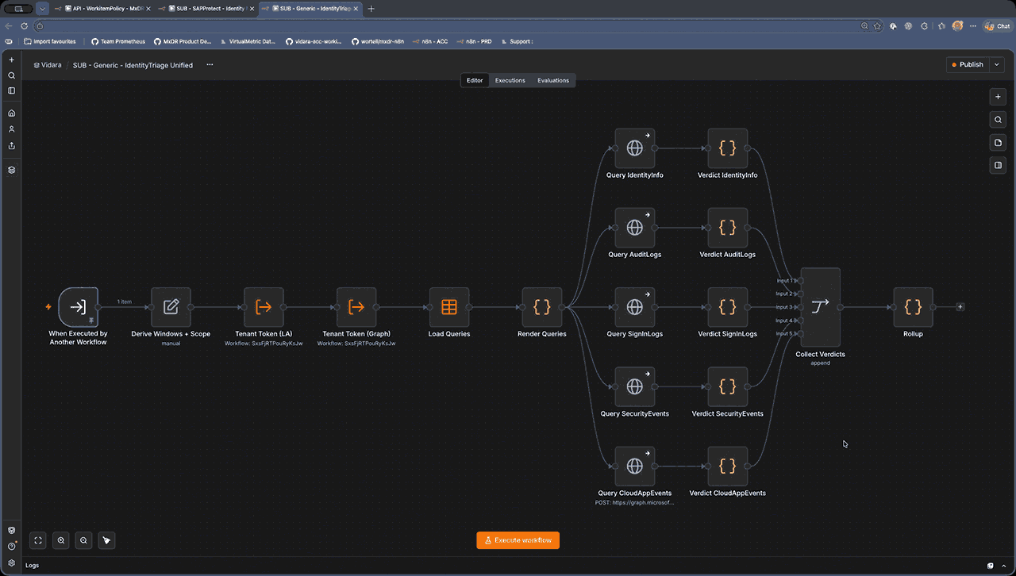Switch to the Editor tab
This screenshot has height=576, width=1016.
tap(475, 80)
